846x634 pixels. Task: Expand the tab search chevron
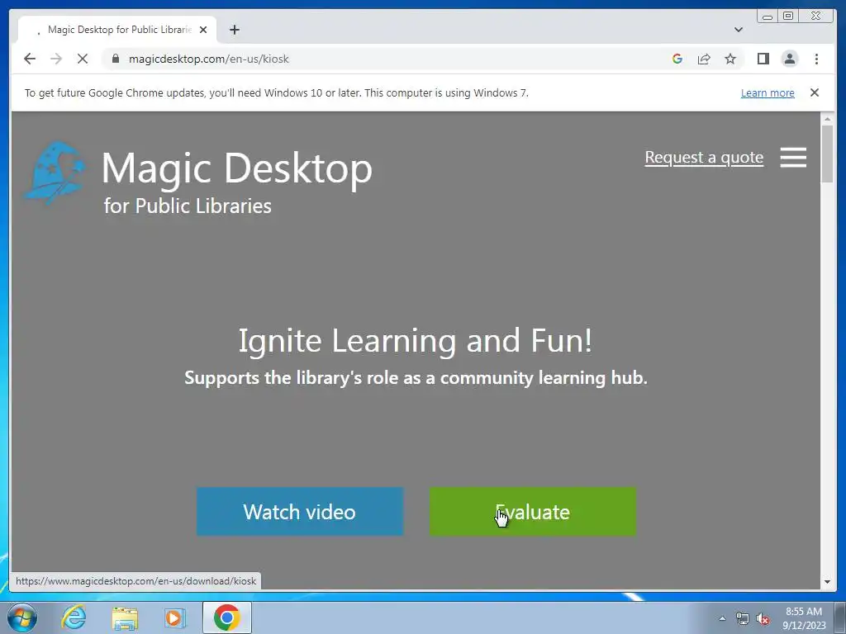pyautogui.click(x=739, y=30)
